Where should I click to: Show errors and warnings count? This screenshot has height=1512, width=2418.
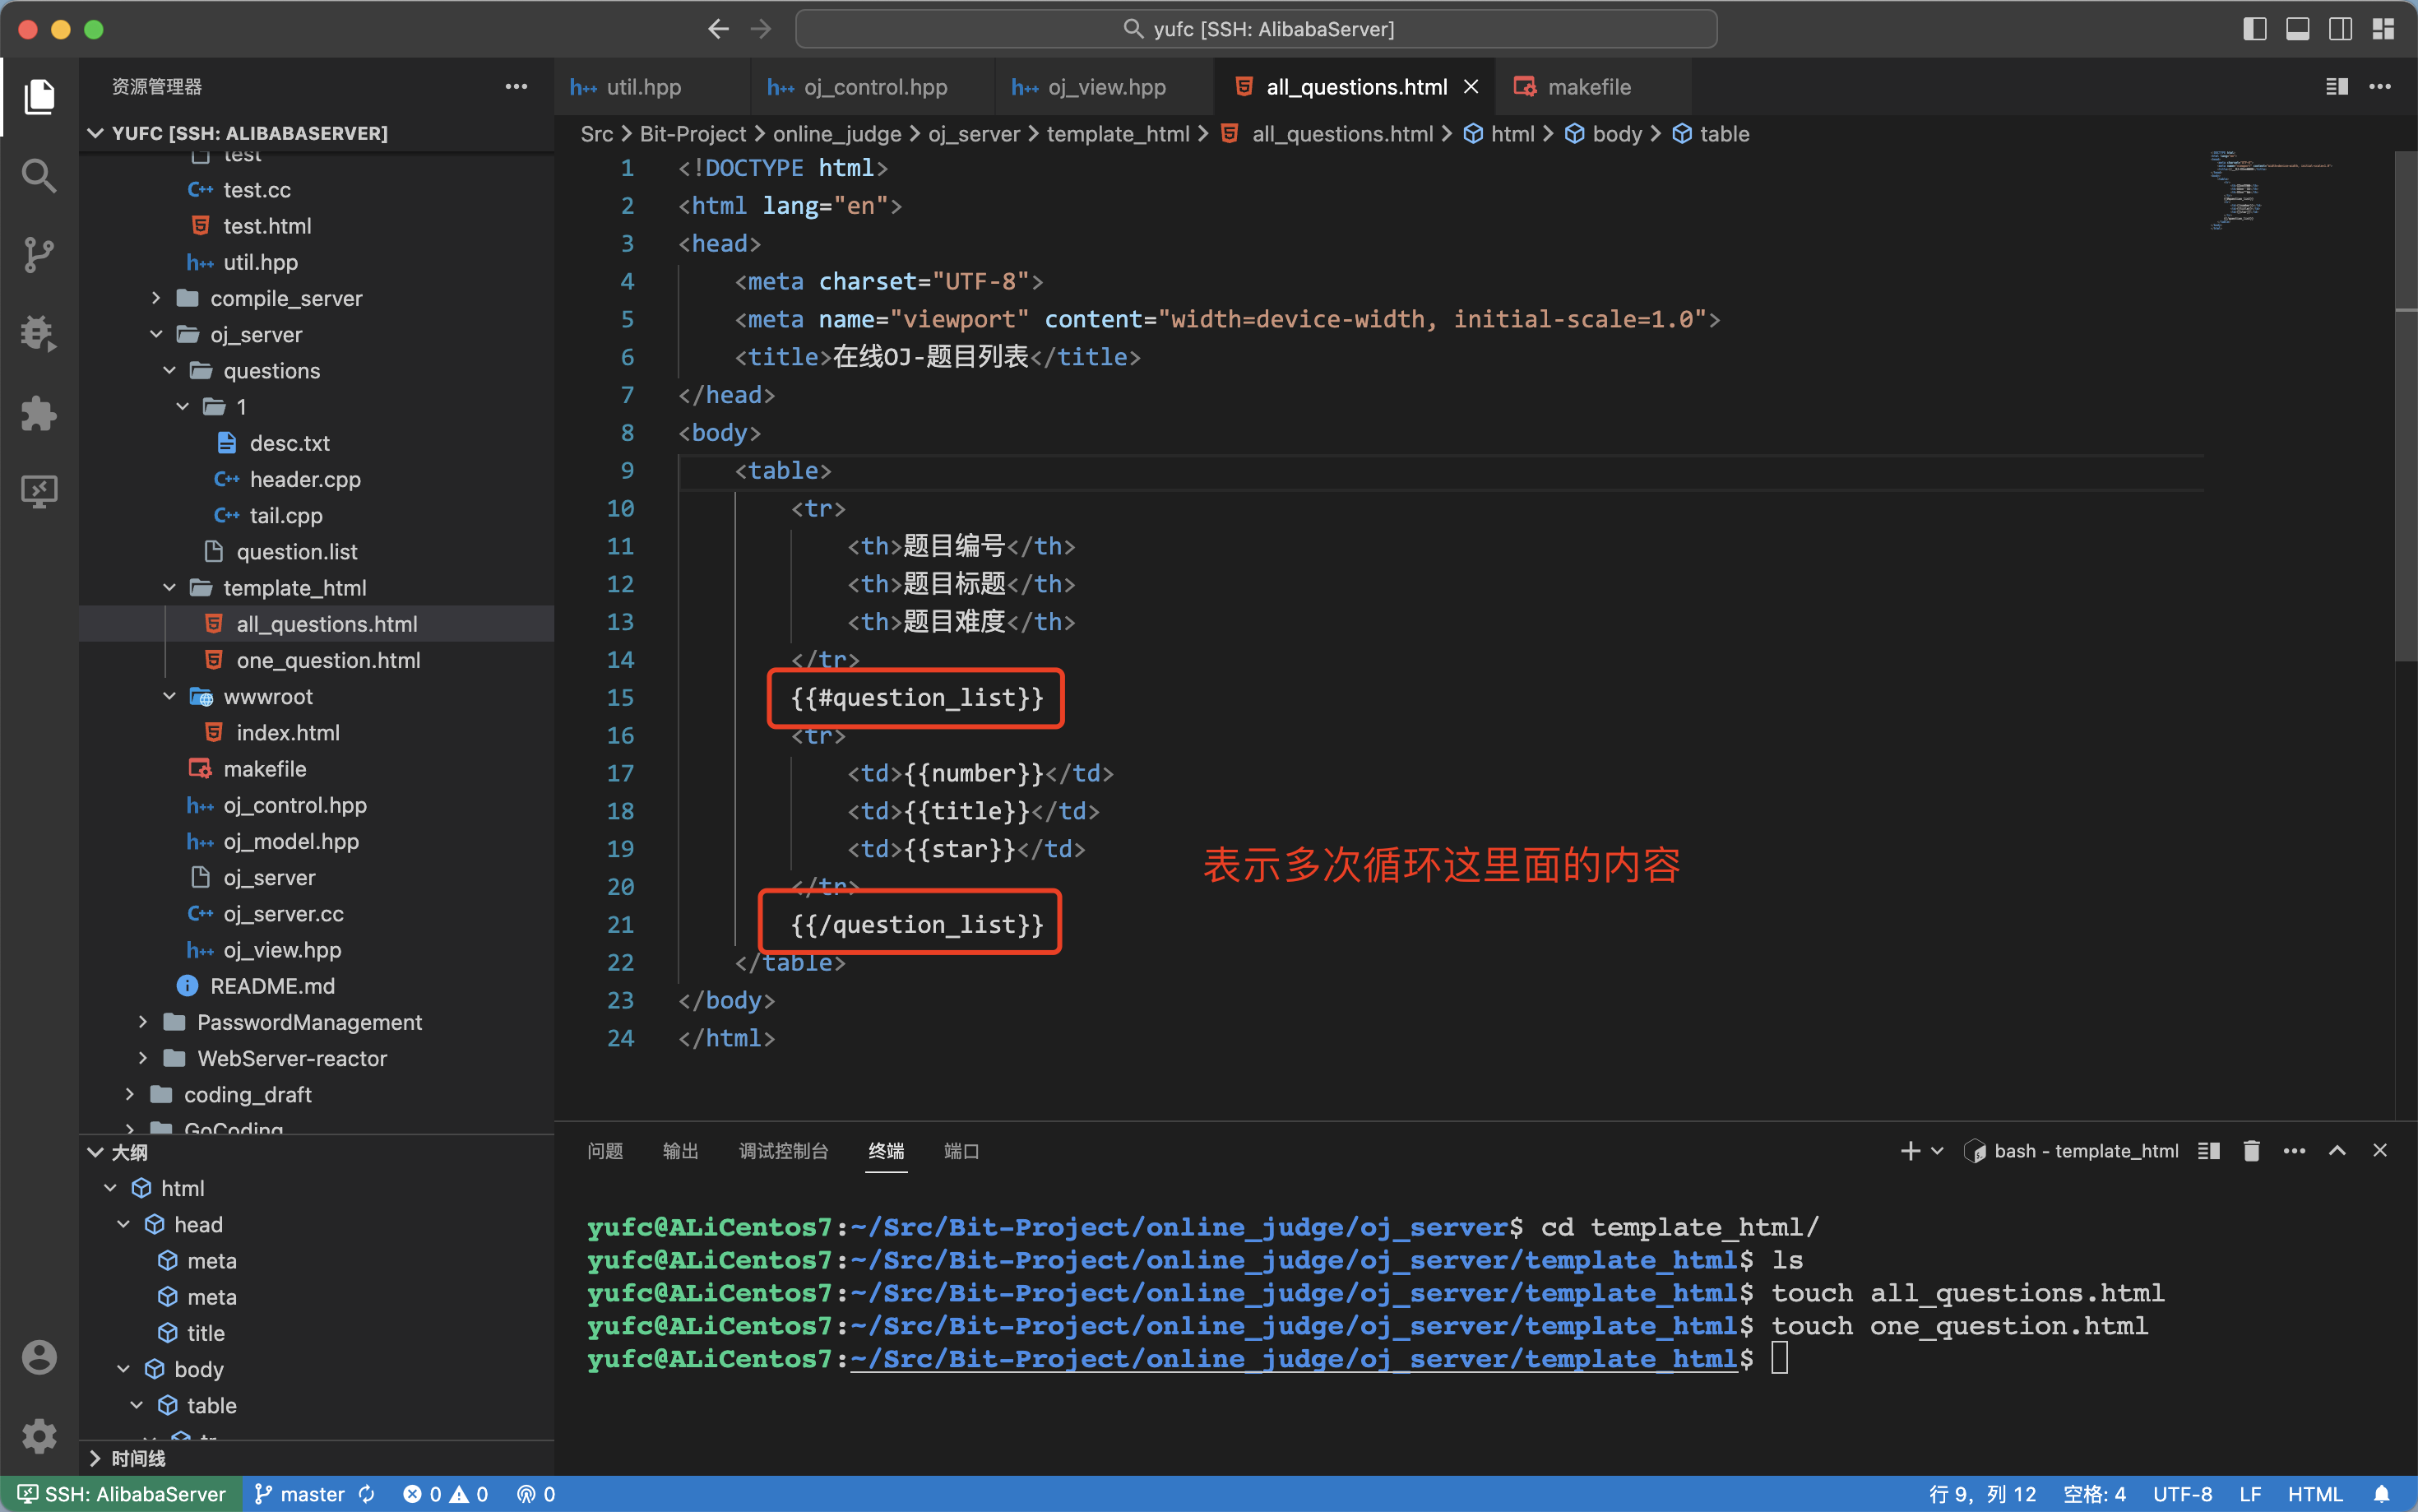[x=446, y=1494]
